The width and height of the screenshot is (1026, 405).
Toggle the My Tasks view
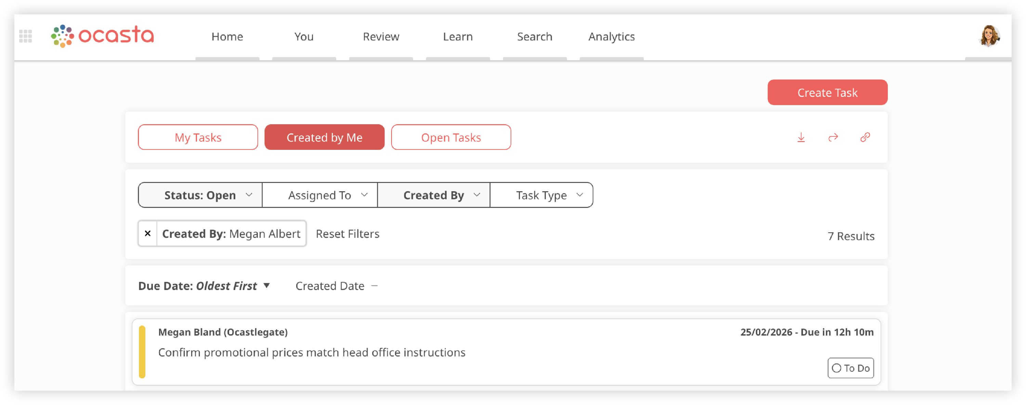click(x=198, y=138)
